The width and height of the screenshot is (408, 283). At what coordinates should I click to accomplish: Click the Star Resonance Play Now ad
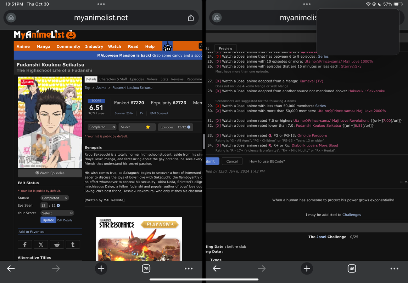point(139,238)
